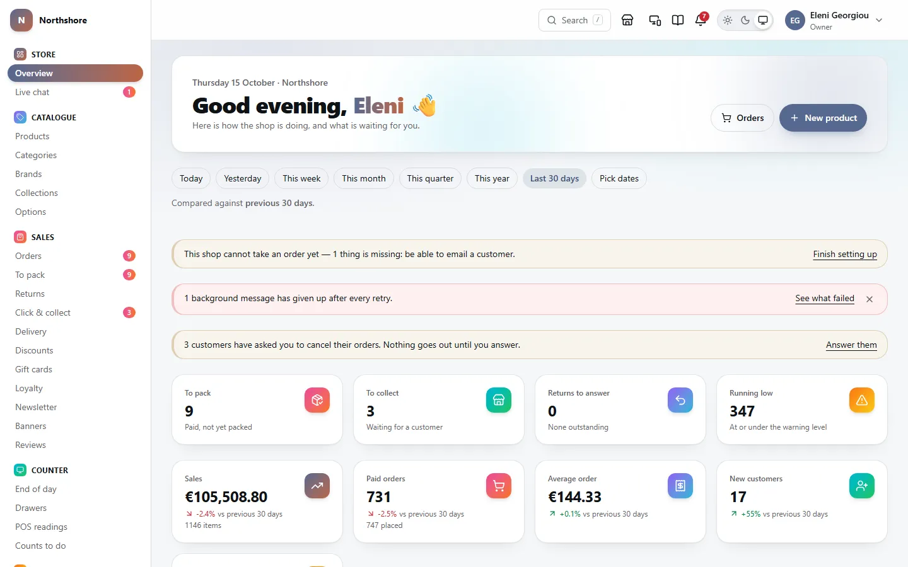Click the To collect store icon
Viewport: 908px width, 567px height.
tap(499, 400)
